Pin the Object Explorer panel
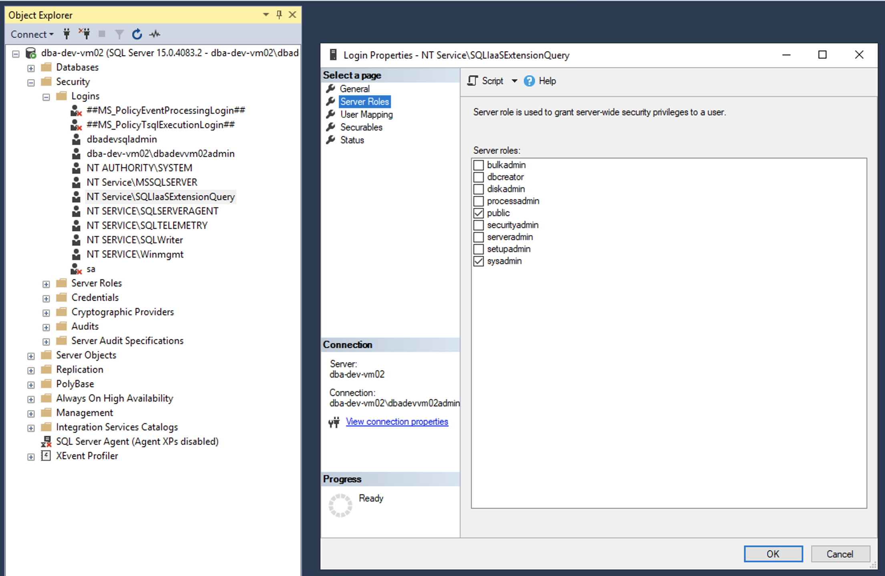The image size is (885, 576). point(279,15)
